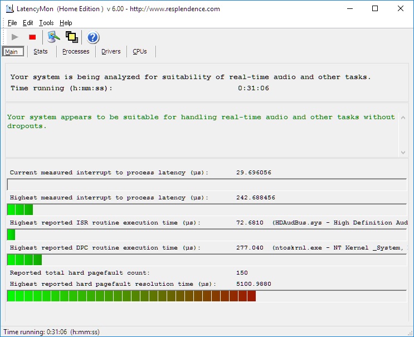
Task: Click the hard pagefault resolution time bar
Action: pyautogui.click(x=207, y=296)
